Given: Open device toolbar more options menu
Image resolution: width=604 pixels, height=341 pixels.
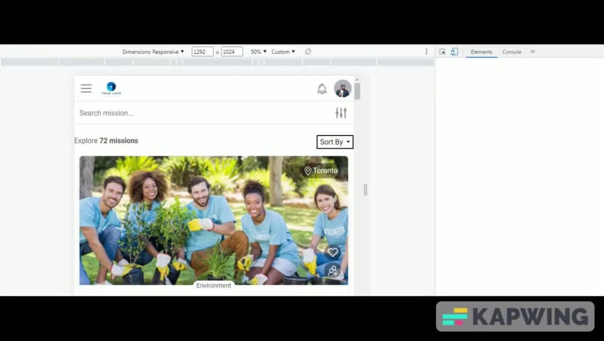Looking at the screenshot, I should (426, 51).
